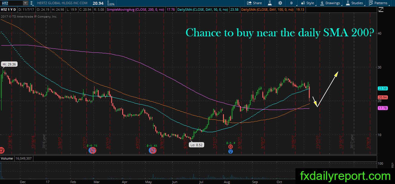The image size is (395, 184).
Task: Click the 19.13 study value in header
Action: (300, 10)
